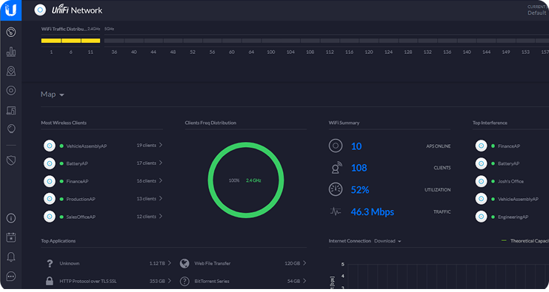The height and width of the screenshot is (292, 549).
Task: Open Map via location pin sidebar icon
Action: point(11,71)
